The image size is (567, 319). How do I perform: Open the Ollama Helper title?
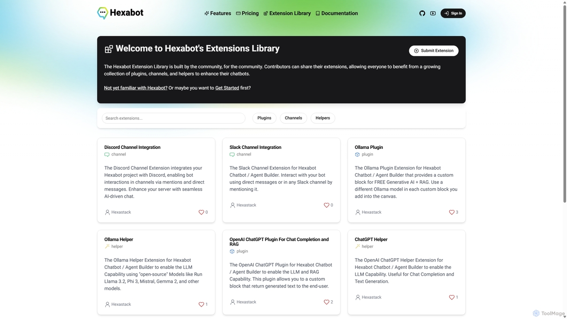click(x=119, y=240)
